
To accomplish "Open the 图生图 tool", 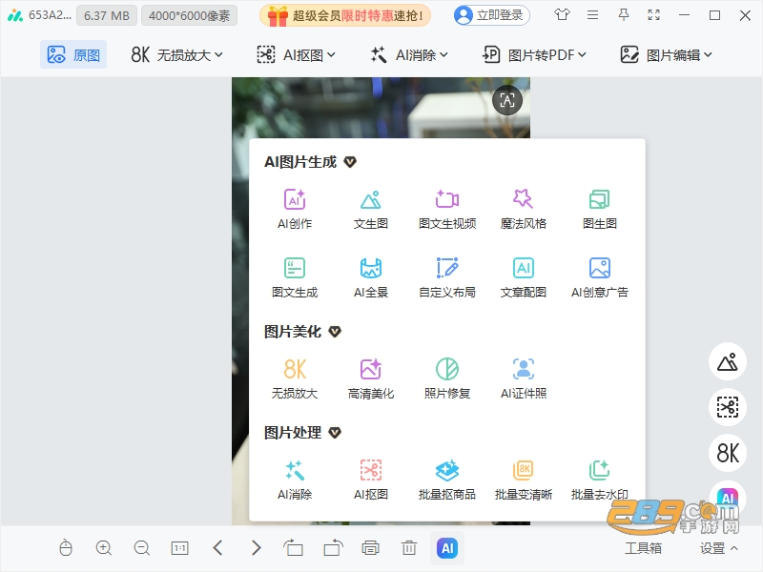I will (x=600, y=209).
